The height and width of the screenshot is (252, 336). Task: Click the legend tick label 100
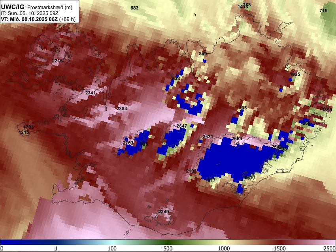click(x=112, y=248)
